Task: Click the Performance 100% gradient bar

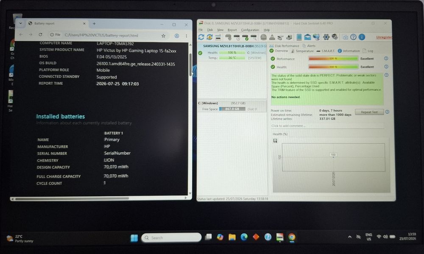Action: (333, 59)
